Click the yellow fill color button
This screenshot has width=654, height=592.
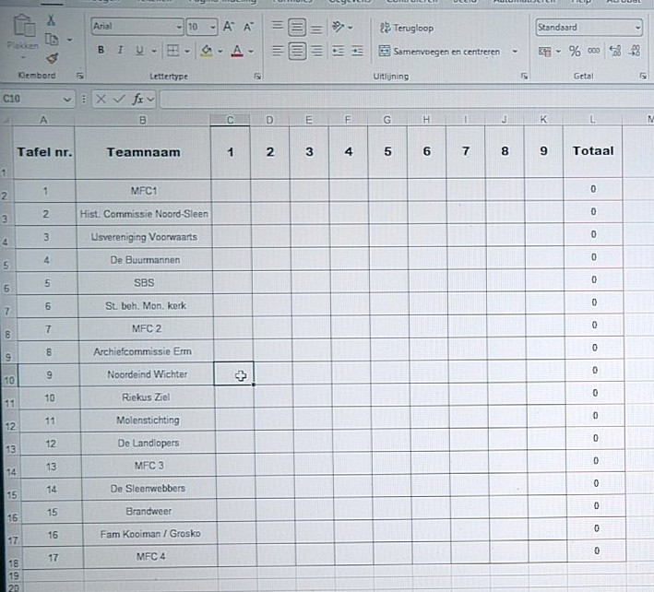pyautogui.click(x=206, y=51)
